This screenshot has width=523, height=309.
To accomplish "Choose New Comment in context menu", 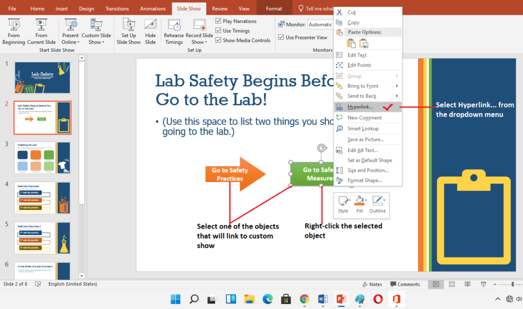I will pos(368,118).
